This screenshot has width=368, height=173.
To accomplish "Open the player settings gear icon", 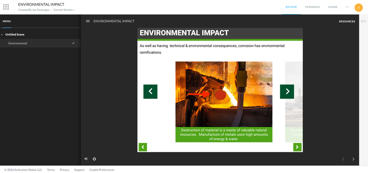I will coord(94,159).
